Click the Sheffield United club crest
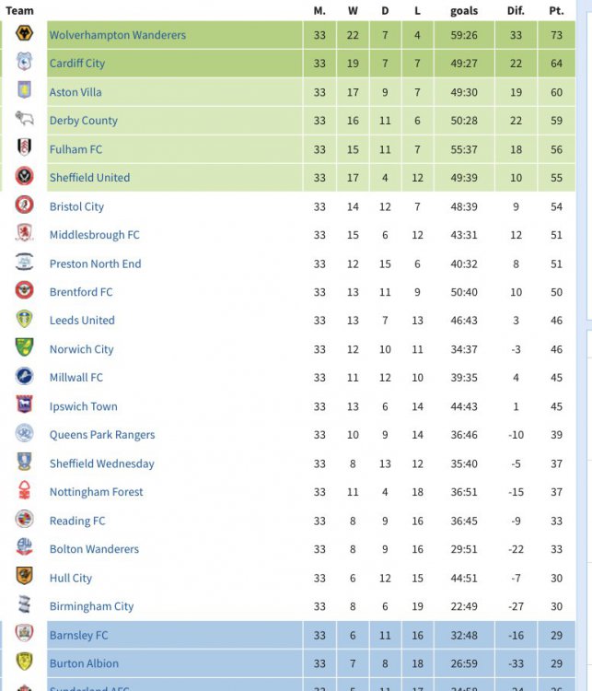The width and height of the screenshot is (592, 691). (25, 177)
